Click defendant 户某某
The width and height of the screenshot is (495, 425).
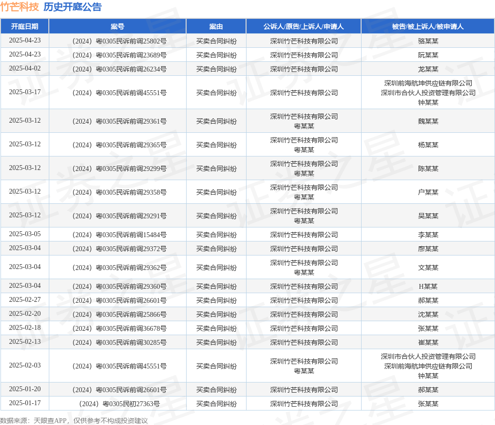tap(428, 192)
